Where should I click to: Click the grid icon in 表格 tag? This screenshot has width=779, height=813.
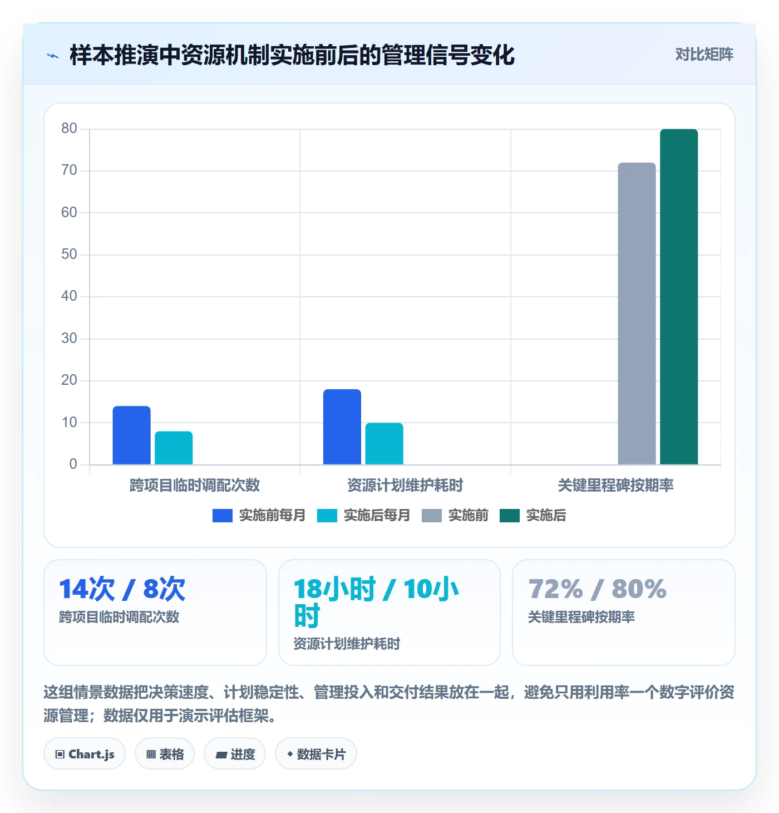(x=151, y=755)
